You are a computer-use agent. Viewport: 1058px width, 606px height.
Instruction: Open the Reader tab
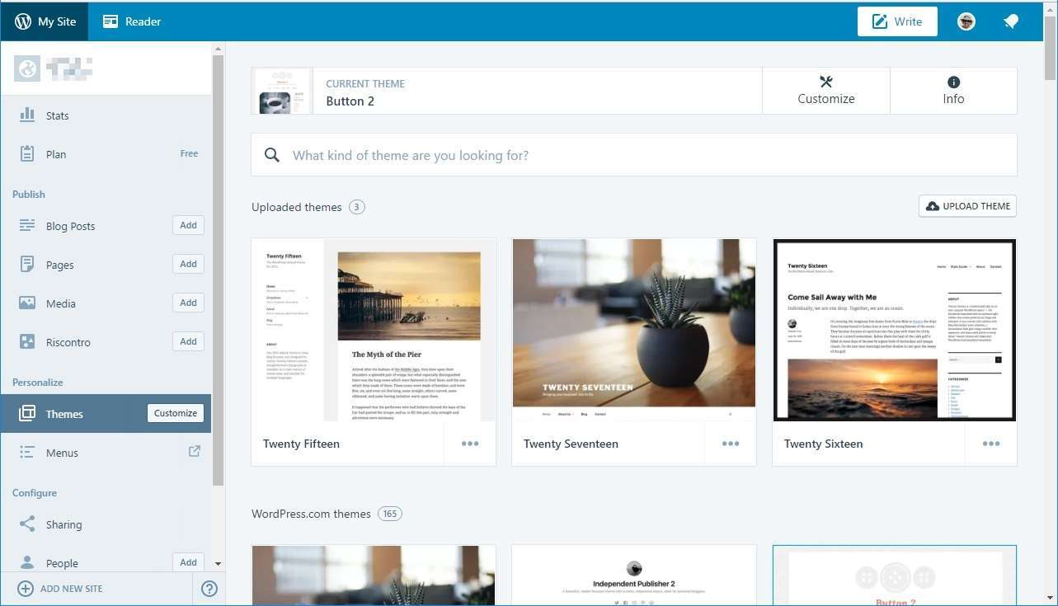tap(132, 21)
